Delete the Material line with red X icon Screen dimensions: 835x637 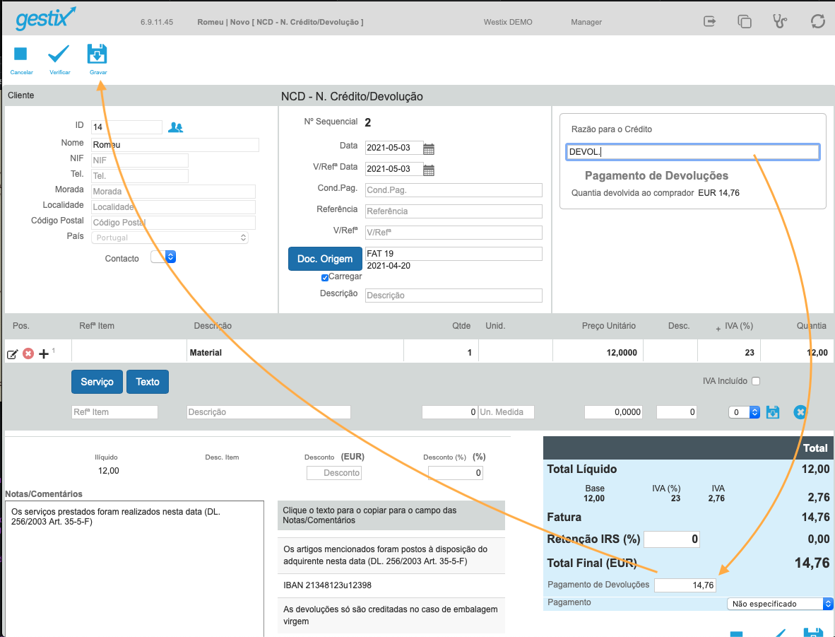(28, 353)
